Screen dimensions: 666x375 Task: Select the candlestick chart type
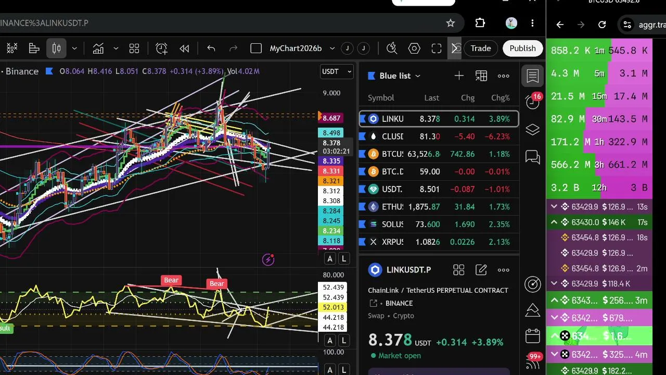(x=57, y=48)
